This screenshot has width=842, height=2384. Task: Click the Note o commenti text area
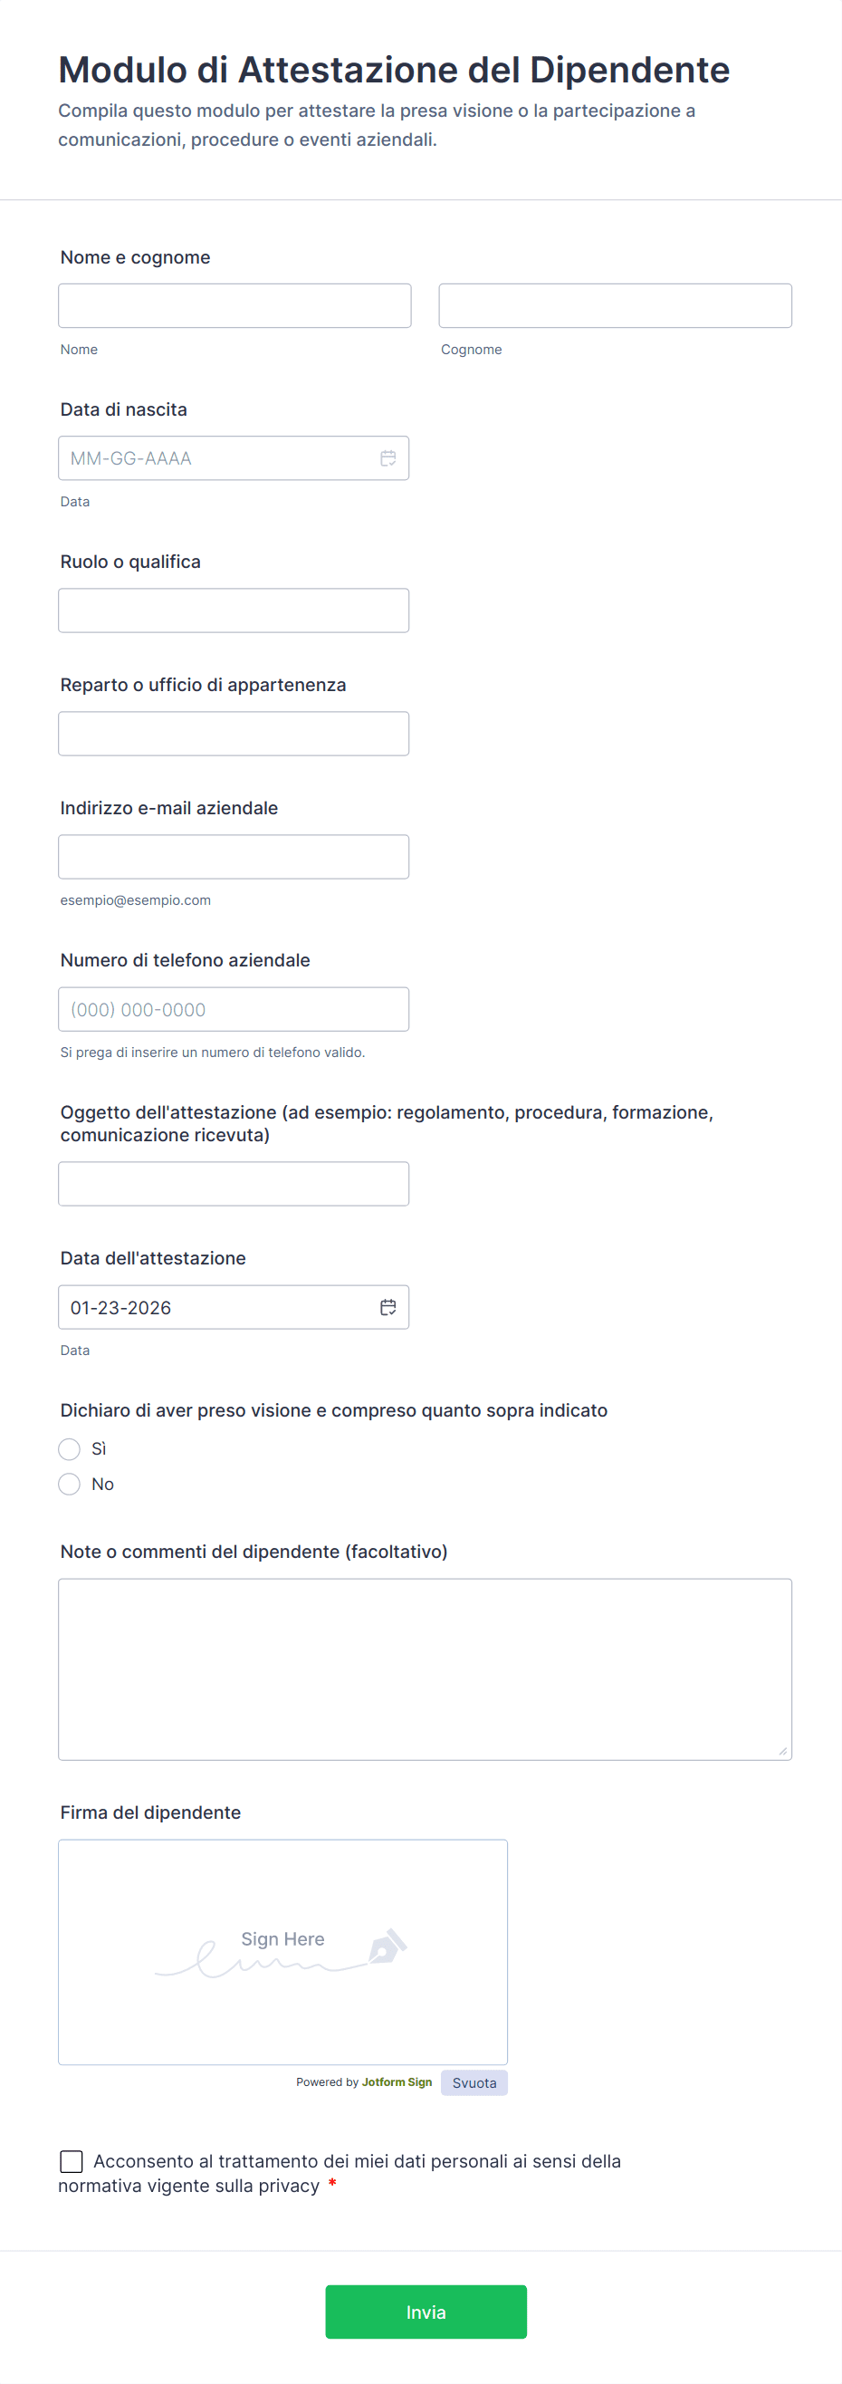[x=425, y=1668]
